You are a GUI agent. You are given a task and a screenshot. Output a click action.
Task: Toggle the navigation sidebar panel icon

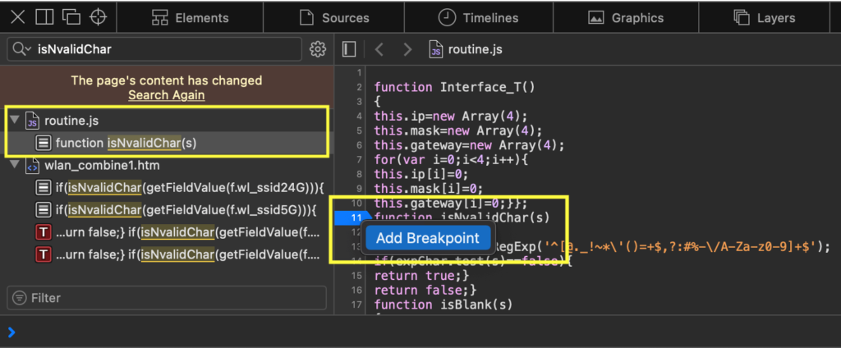[349, 50]
